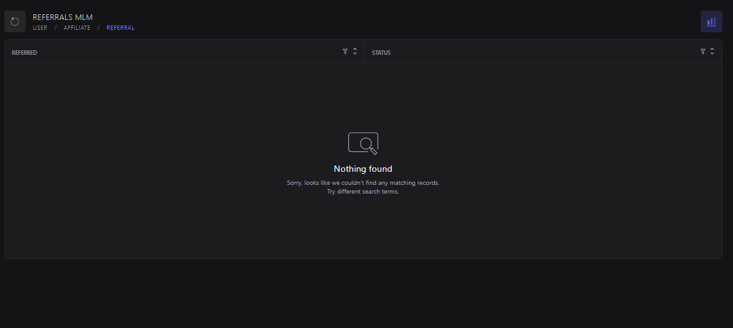This screenshot has width=733, height=328.
Task: Open the bar chart analytics button
Action: pos(711,21)
